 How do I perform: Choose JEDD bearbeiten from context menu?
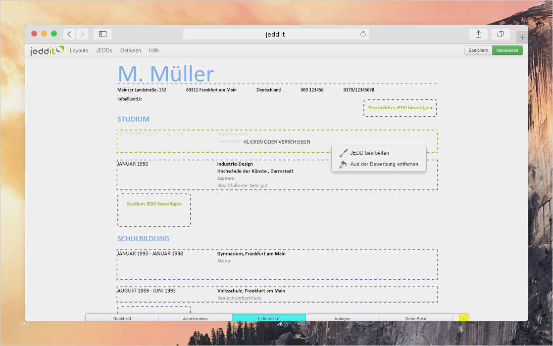(369, 153)
